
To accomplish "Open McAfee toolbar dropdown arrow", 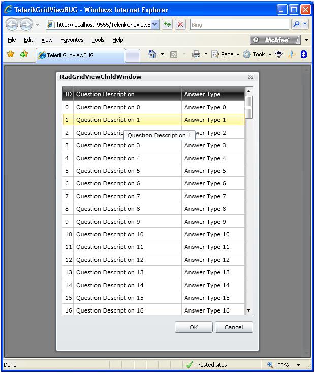I will point(306,40).
